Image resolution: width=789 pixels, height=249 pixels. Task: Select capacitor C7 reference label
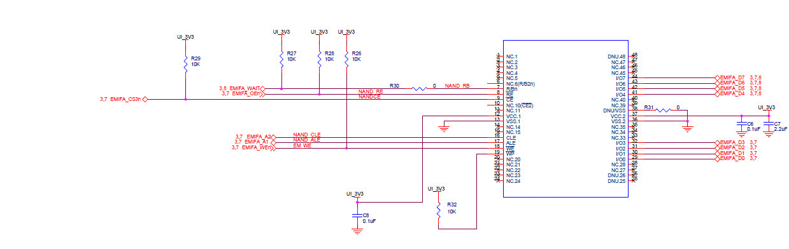click(777, 123)
